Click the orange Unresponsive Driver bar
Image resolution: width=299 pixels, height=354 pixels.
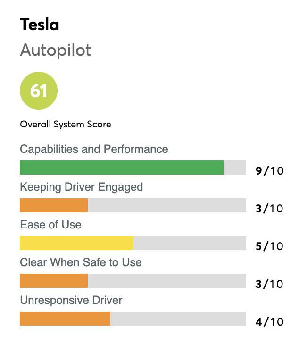65,319
